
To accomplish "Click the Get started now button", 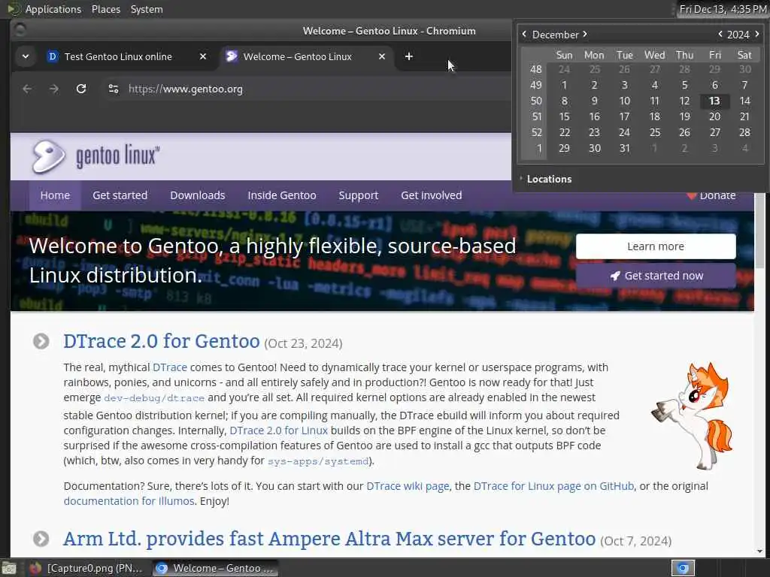I will point(656,276).
